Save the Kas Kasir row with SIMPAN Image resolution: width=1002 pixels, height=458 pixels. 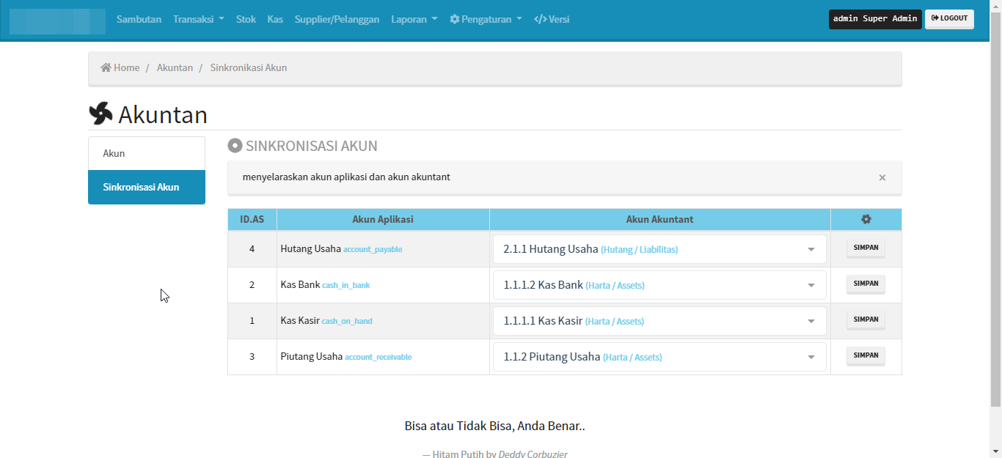pyautogui.click(x=866, y=320)
